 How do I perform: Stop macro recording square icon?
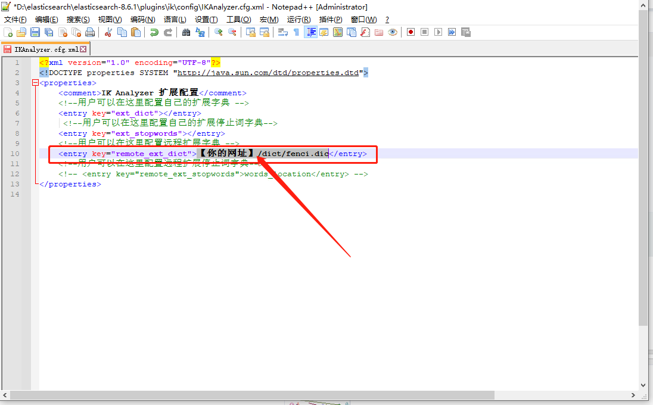click(424, 33)
